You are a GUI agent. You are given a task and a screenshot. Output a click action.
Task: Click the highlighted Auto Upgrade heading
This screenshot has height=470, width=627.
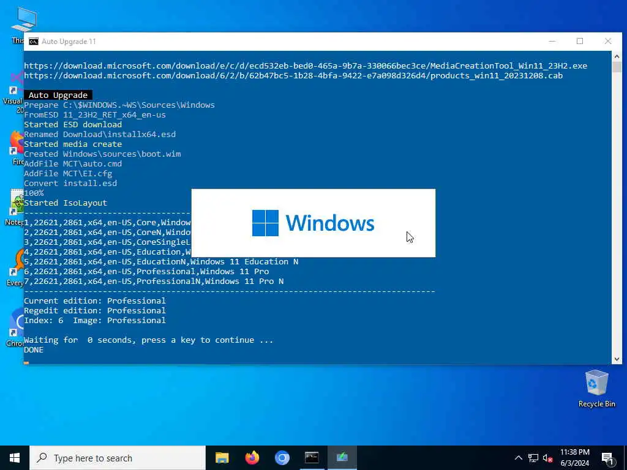click(x=58, y=95)
